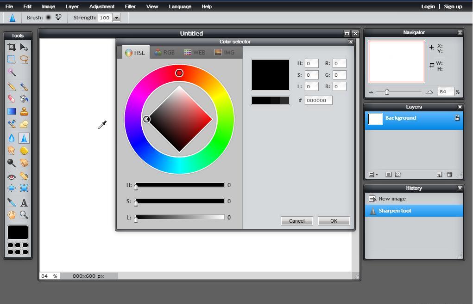Screen dimensions: 473x304
Task: Select the Magic Wand tool
Action: coord(12,72)
